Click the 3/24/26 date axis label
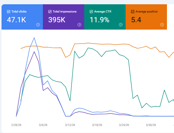Image resolution: width=174 pixels, height=133 pixels. pyautogui.click(x=124, y=125)
